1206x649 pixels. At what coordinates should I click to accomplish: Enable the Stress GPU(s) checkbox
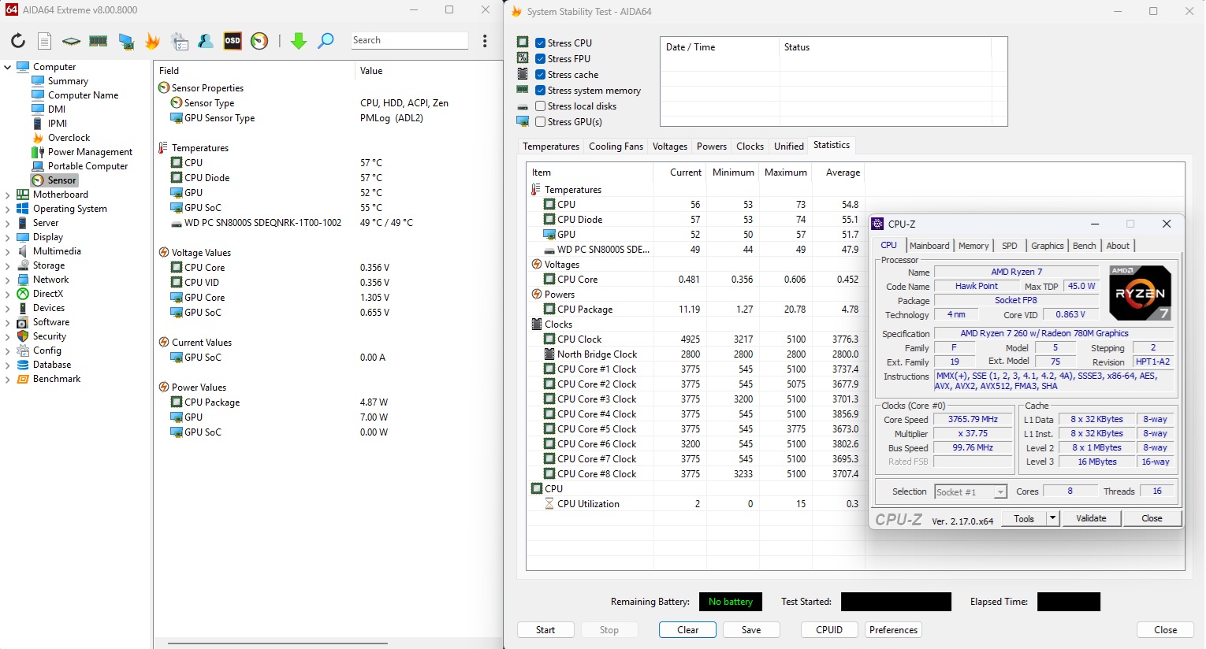(x=540, y=122)
